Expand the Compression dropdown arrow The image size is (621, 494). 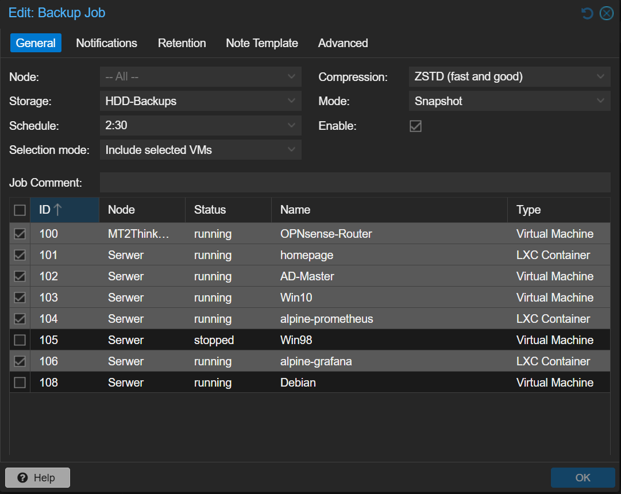coord(600,76)
